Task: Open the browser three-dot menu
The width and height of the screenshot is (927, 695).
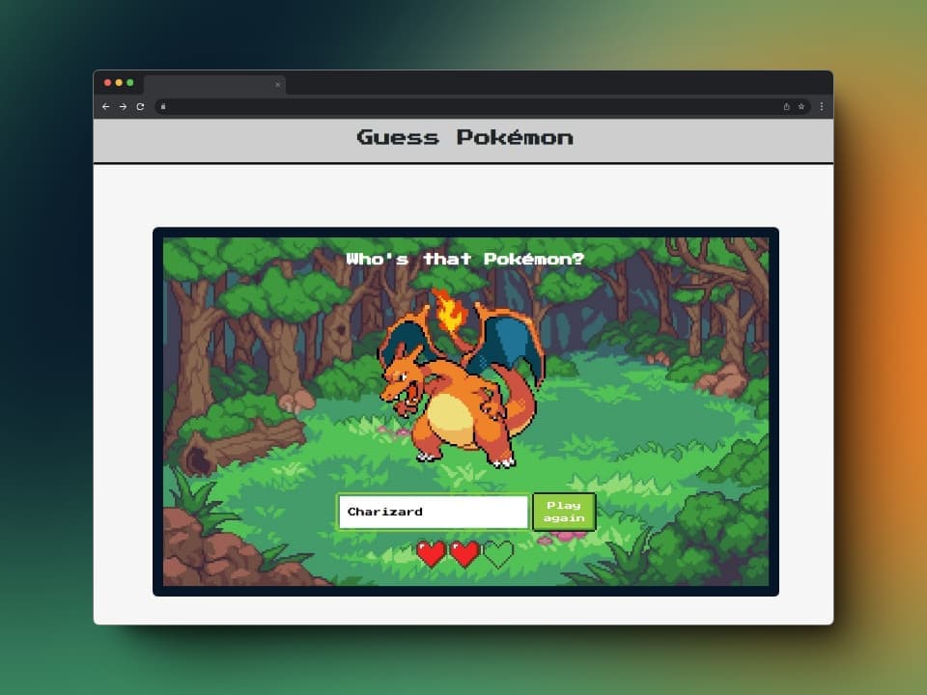Action: [x=821, y=107]
